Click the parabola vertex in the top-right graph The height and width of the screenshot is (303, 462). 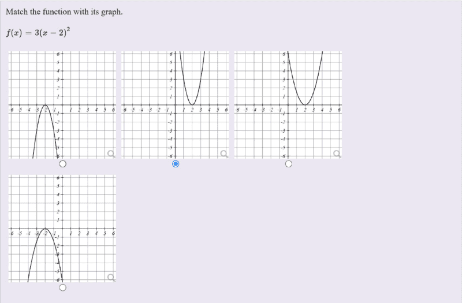click(305, 104)
